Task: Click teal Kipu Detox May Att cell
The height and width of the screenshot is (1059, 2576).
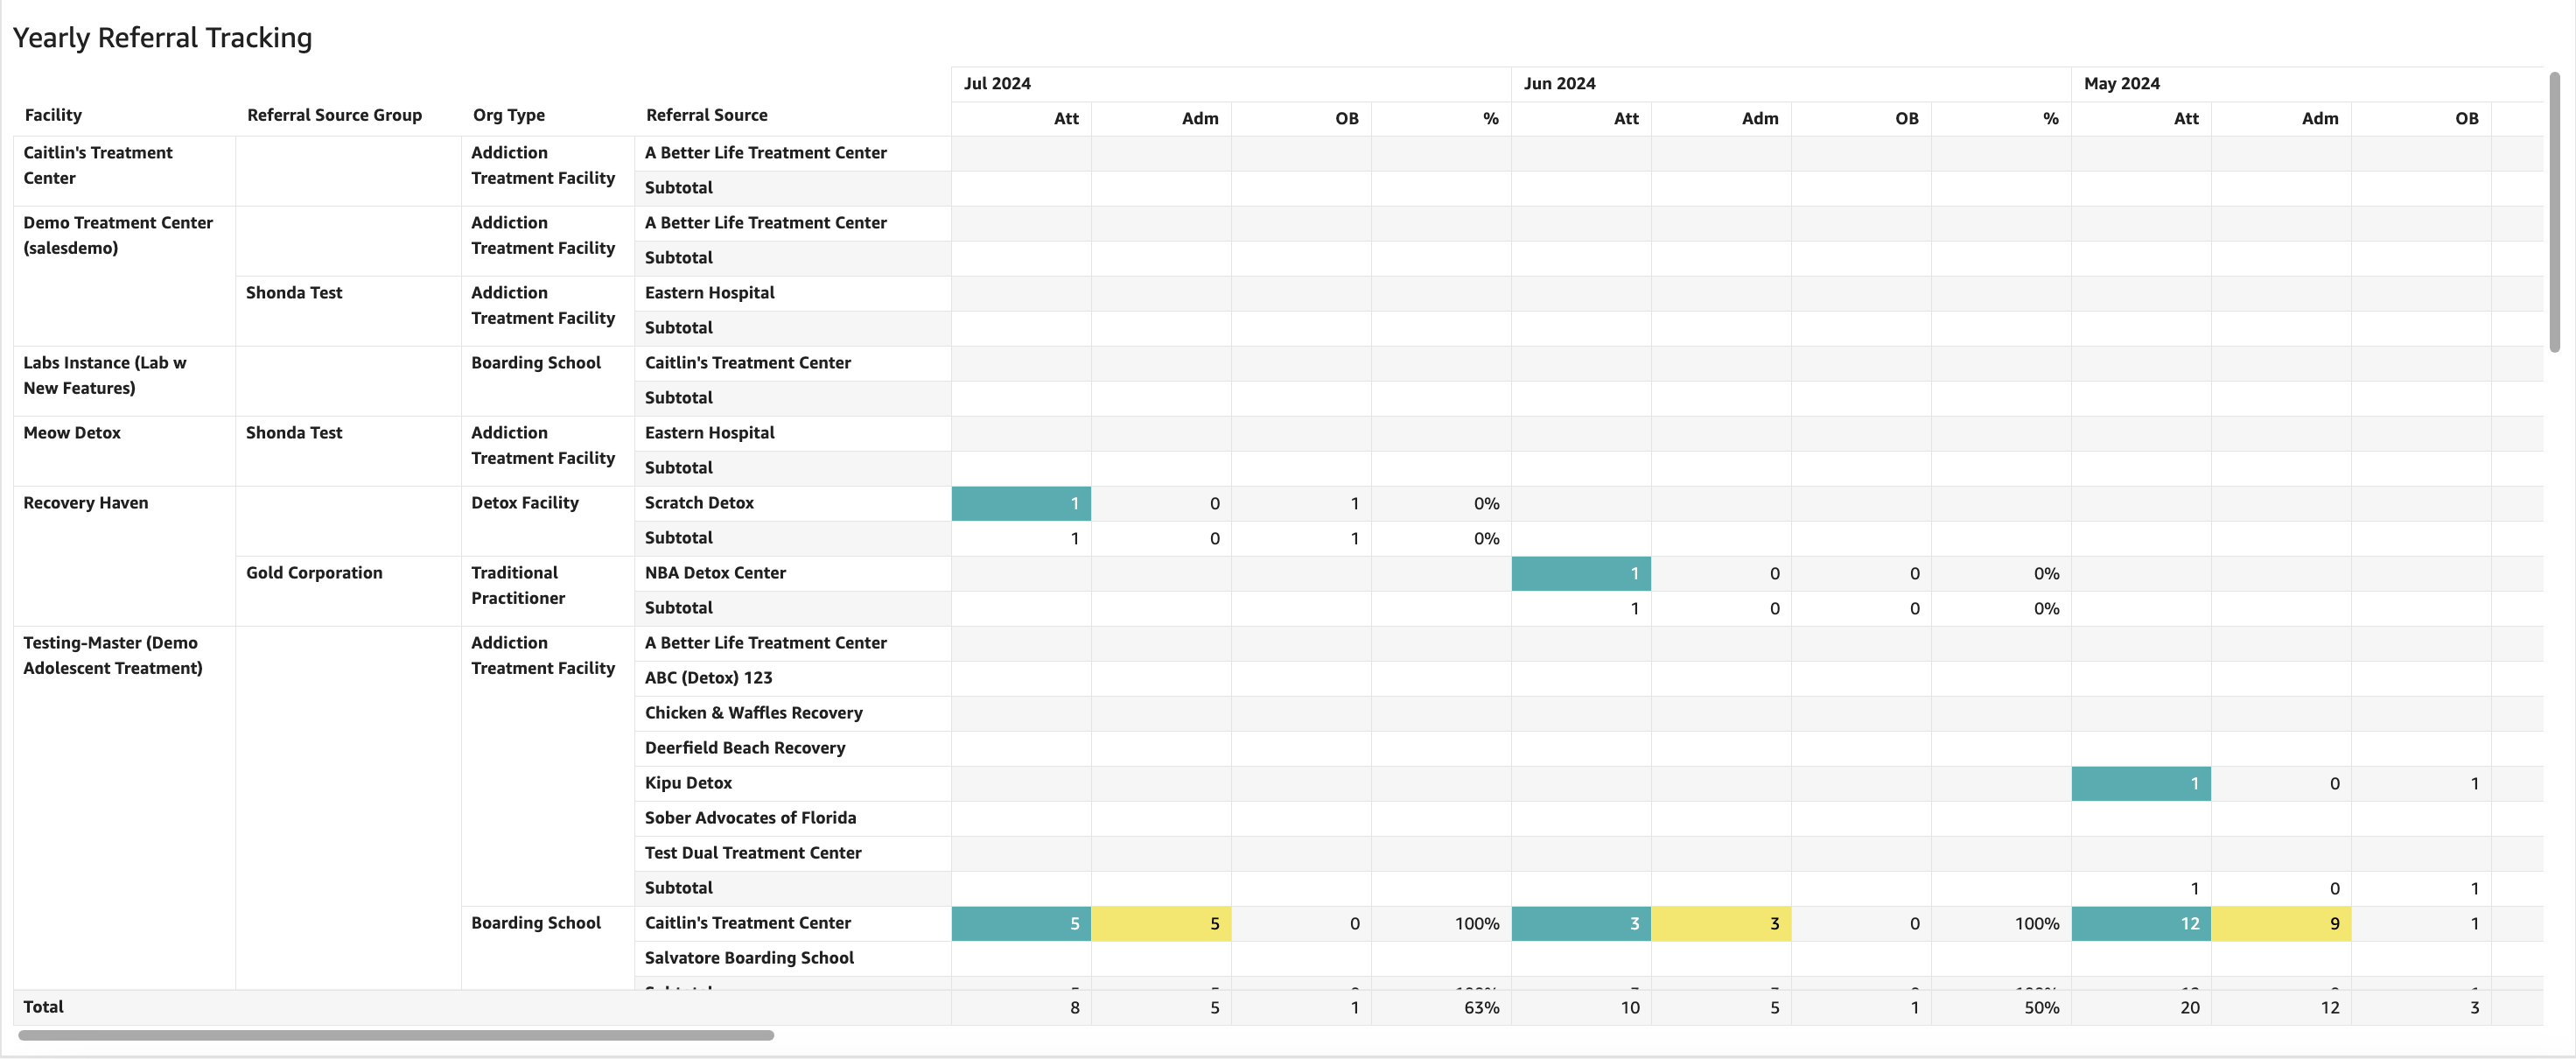Action: [2140, 783]
